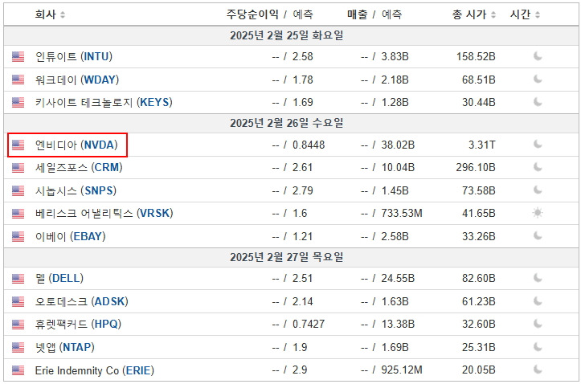Click DELL market cap value 82.60B
This screenshot has width=581, height=384.
(x=479, y=279)
